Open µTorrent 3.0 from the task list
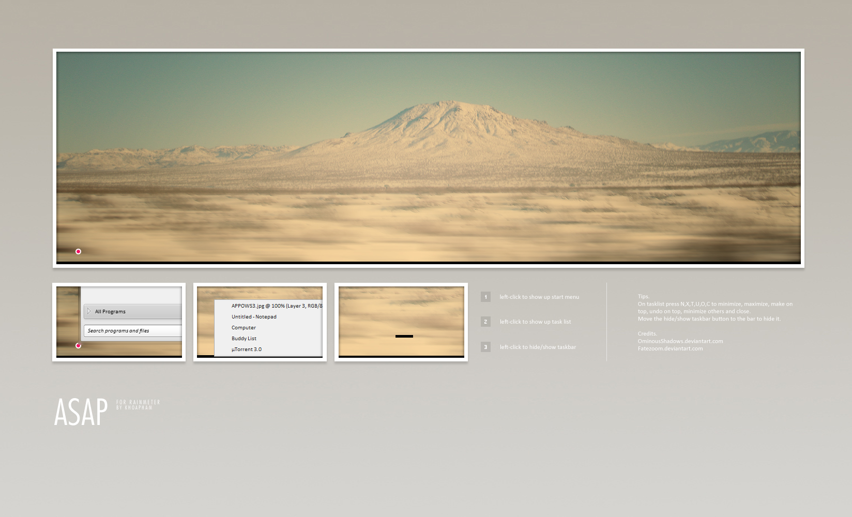Image resolution: width=852 pixels, height=517 pixels. [247, 349]
